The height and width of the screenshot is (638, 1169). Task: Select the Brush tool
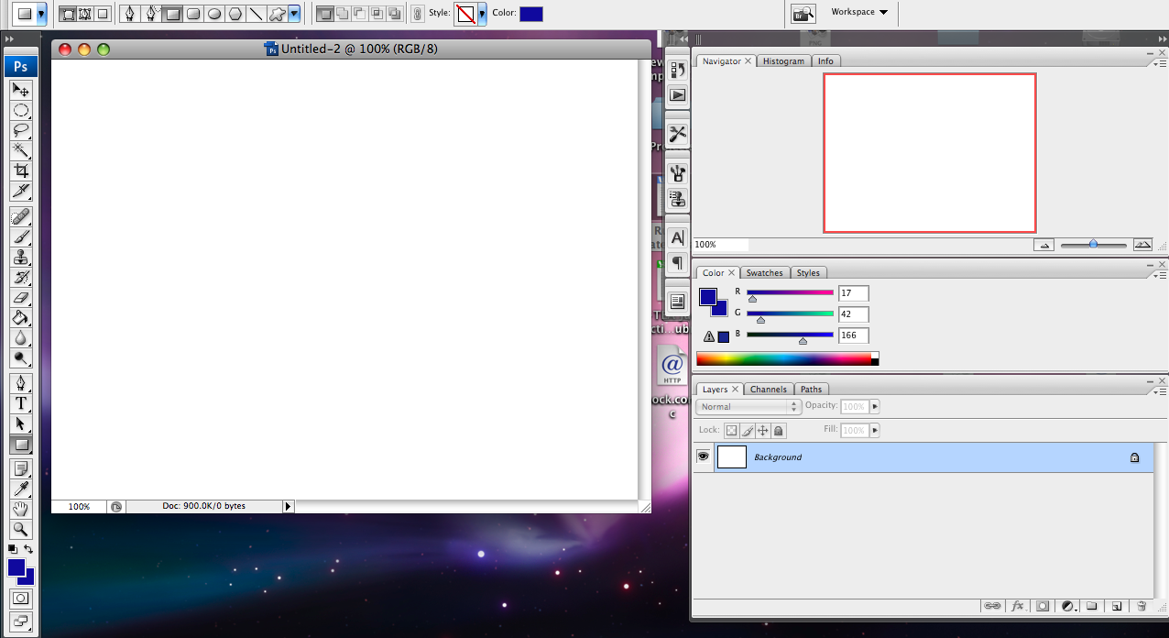coord(20,236)
